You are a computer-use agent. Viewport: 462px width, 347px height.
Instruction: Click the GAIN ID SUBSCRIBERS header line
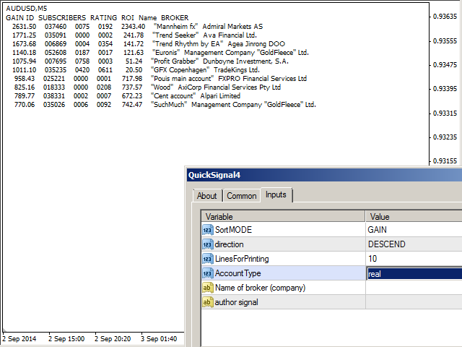[97, 17]
